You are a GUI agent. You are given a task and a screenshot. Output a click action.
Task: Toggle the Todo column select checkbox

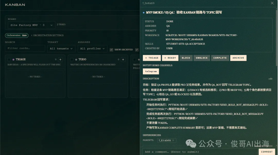[x=72, y=59]
